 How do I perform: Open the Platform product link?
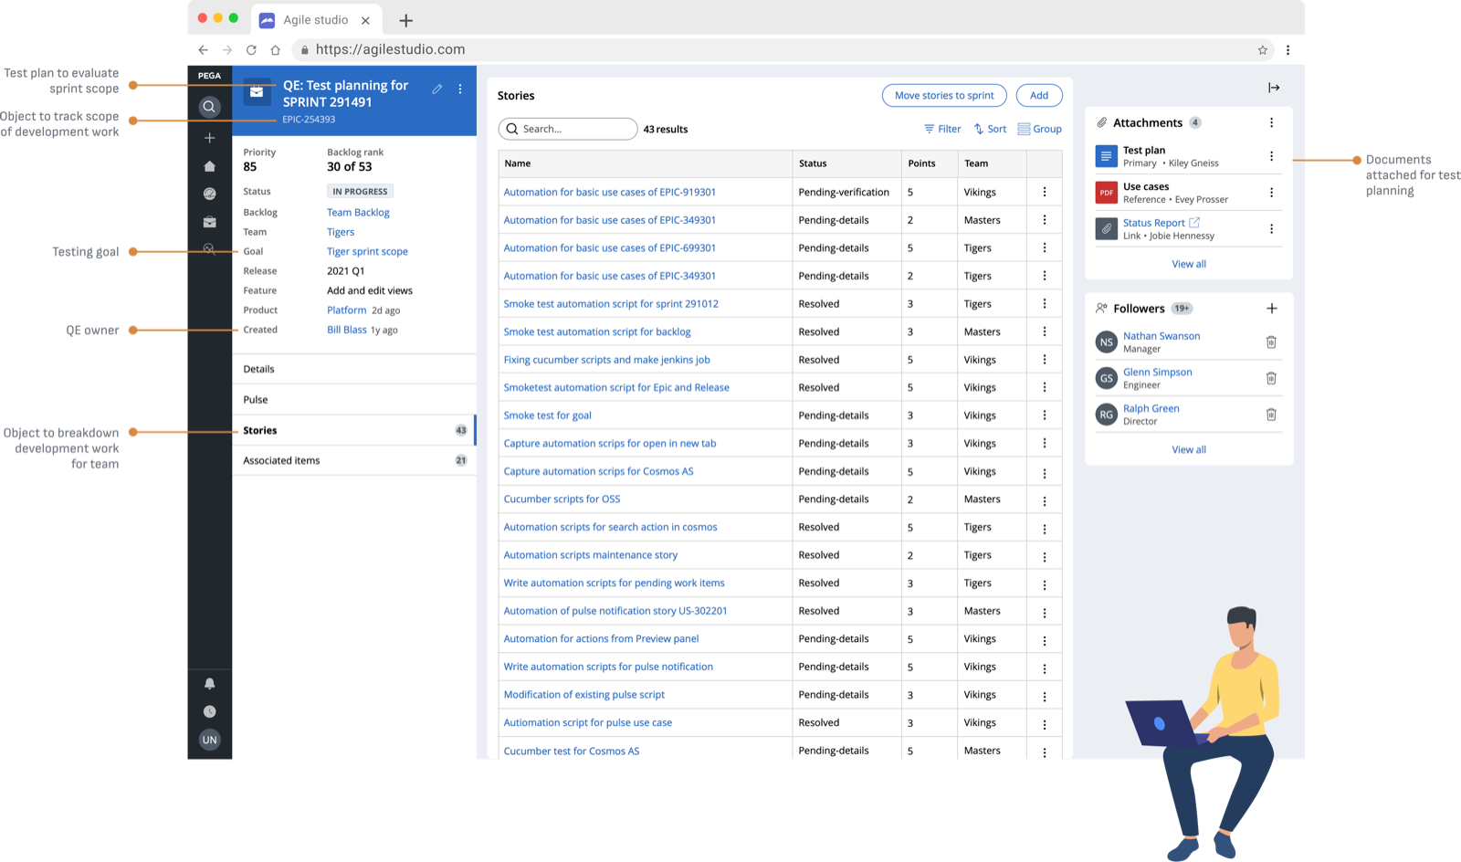(x=347, y=310)
